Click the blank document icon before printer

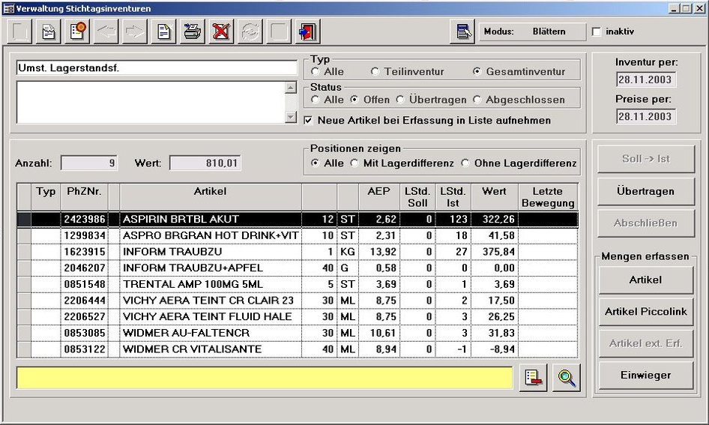pos(163,32)
